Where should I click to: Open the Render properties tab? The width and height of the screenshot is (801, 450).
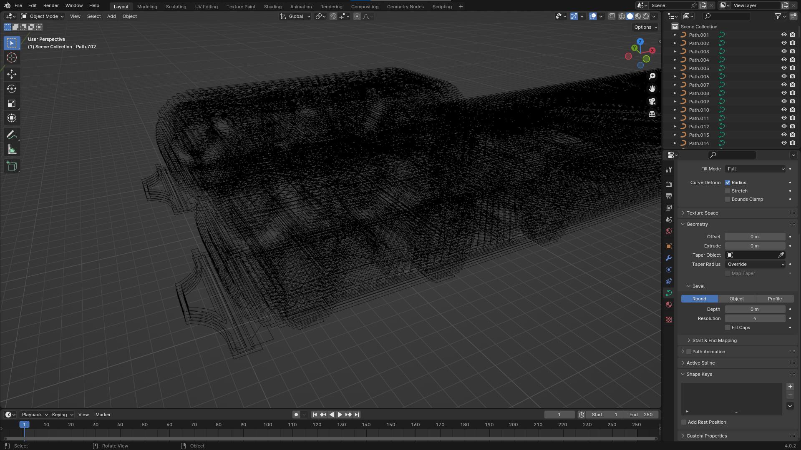coord(669,184)
